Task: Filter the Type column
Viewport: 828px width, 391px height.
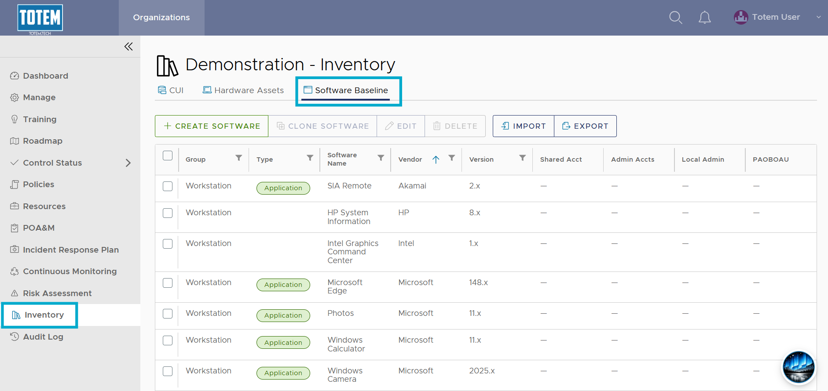Action: click(x=310, y=158)
